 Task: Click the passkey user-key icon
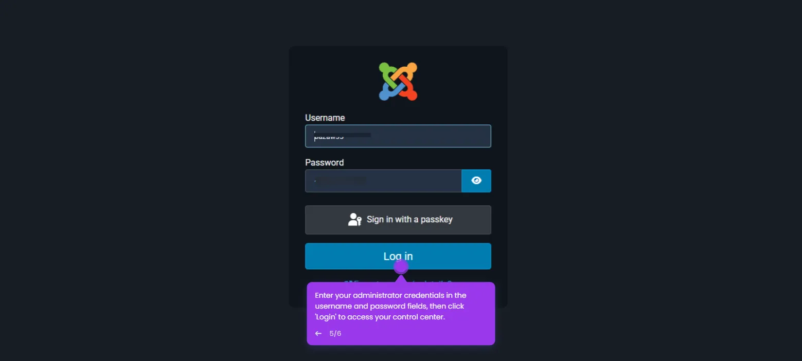(354, 220)
